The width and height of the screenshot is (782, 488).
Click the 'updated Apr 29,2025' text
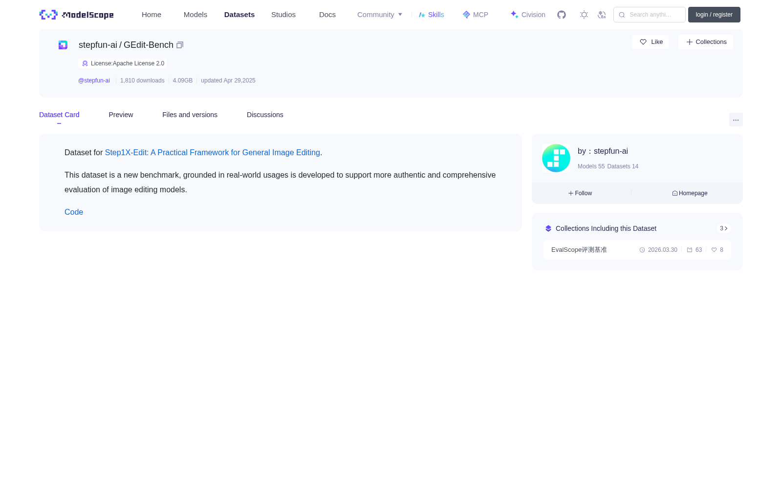pos(228,81)
